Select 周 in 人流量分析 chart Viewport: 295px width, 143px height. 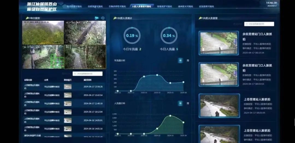[x=188, y=103]
